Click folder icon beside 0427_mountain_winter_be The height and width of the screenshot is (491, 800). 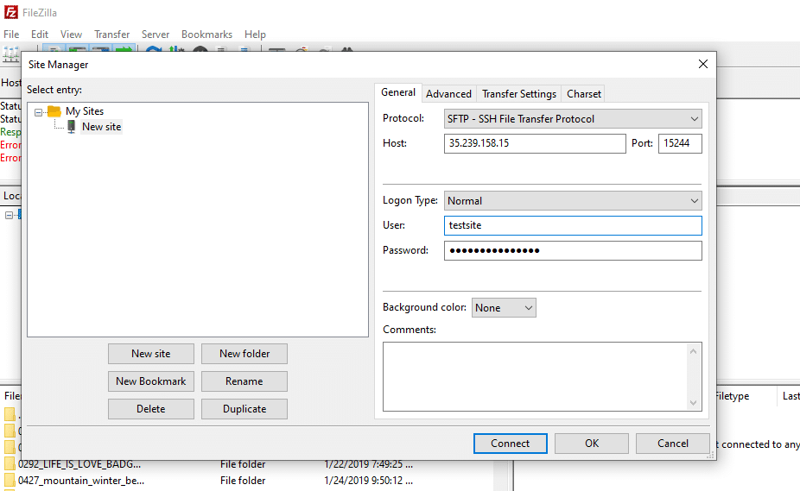coord(10,481)
